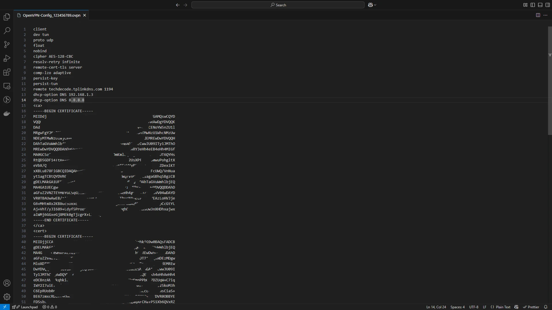Open Customize Layout icon
The width and height of the screenshot is (552, 310).
coord(525,5)
